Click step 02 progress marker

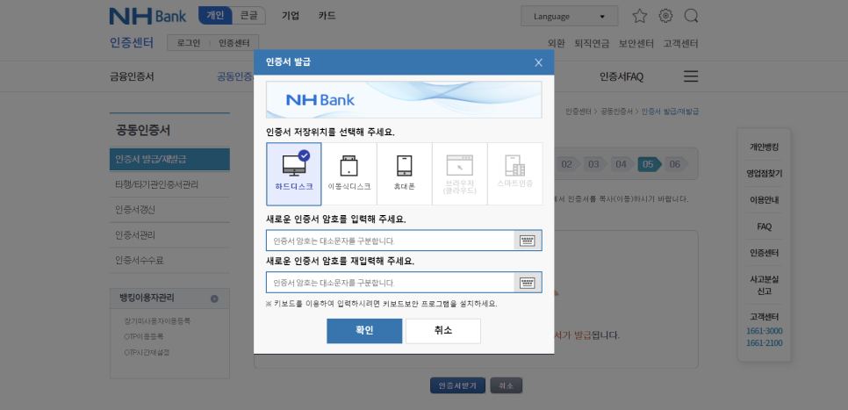click(x=568, y=164)
